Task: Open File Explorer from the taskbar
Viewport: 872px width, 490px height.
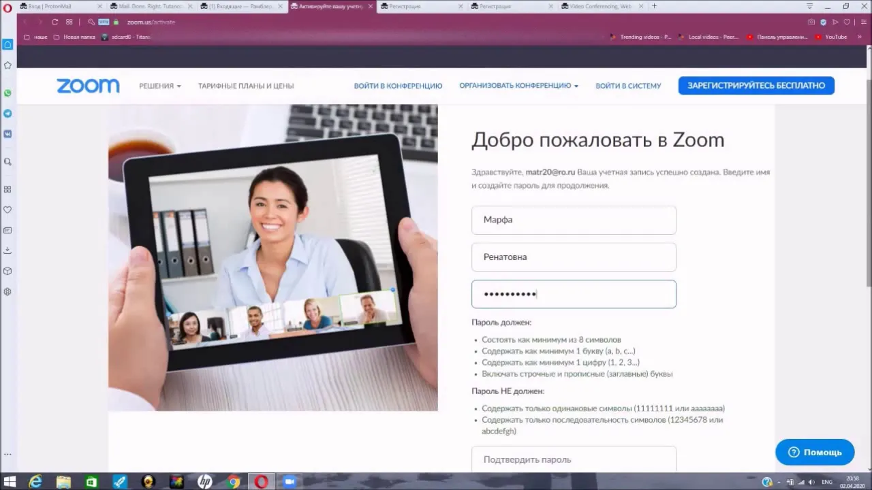Action: 63,482
